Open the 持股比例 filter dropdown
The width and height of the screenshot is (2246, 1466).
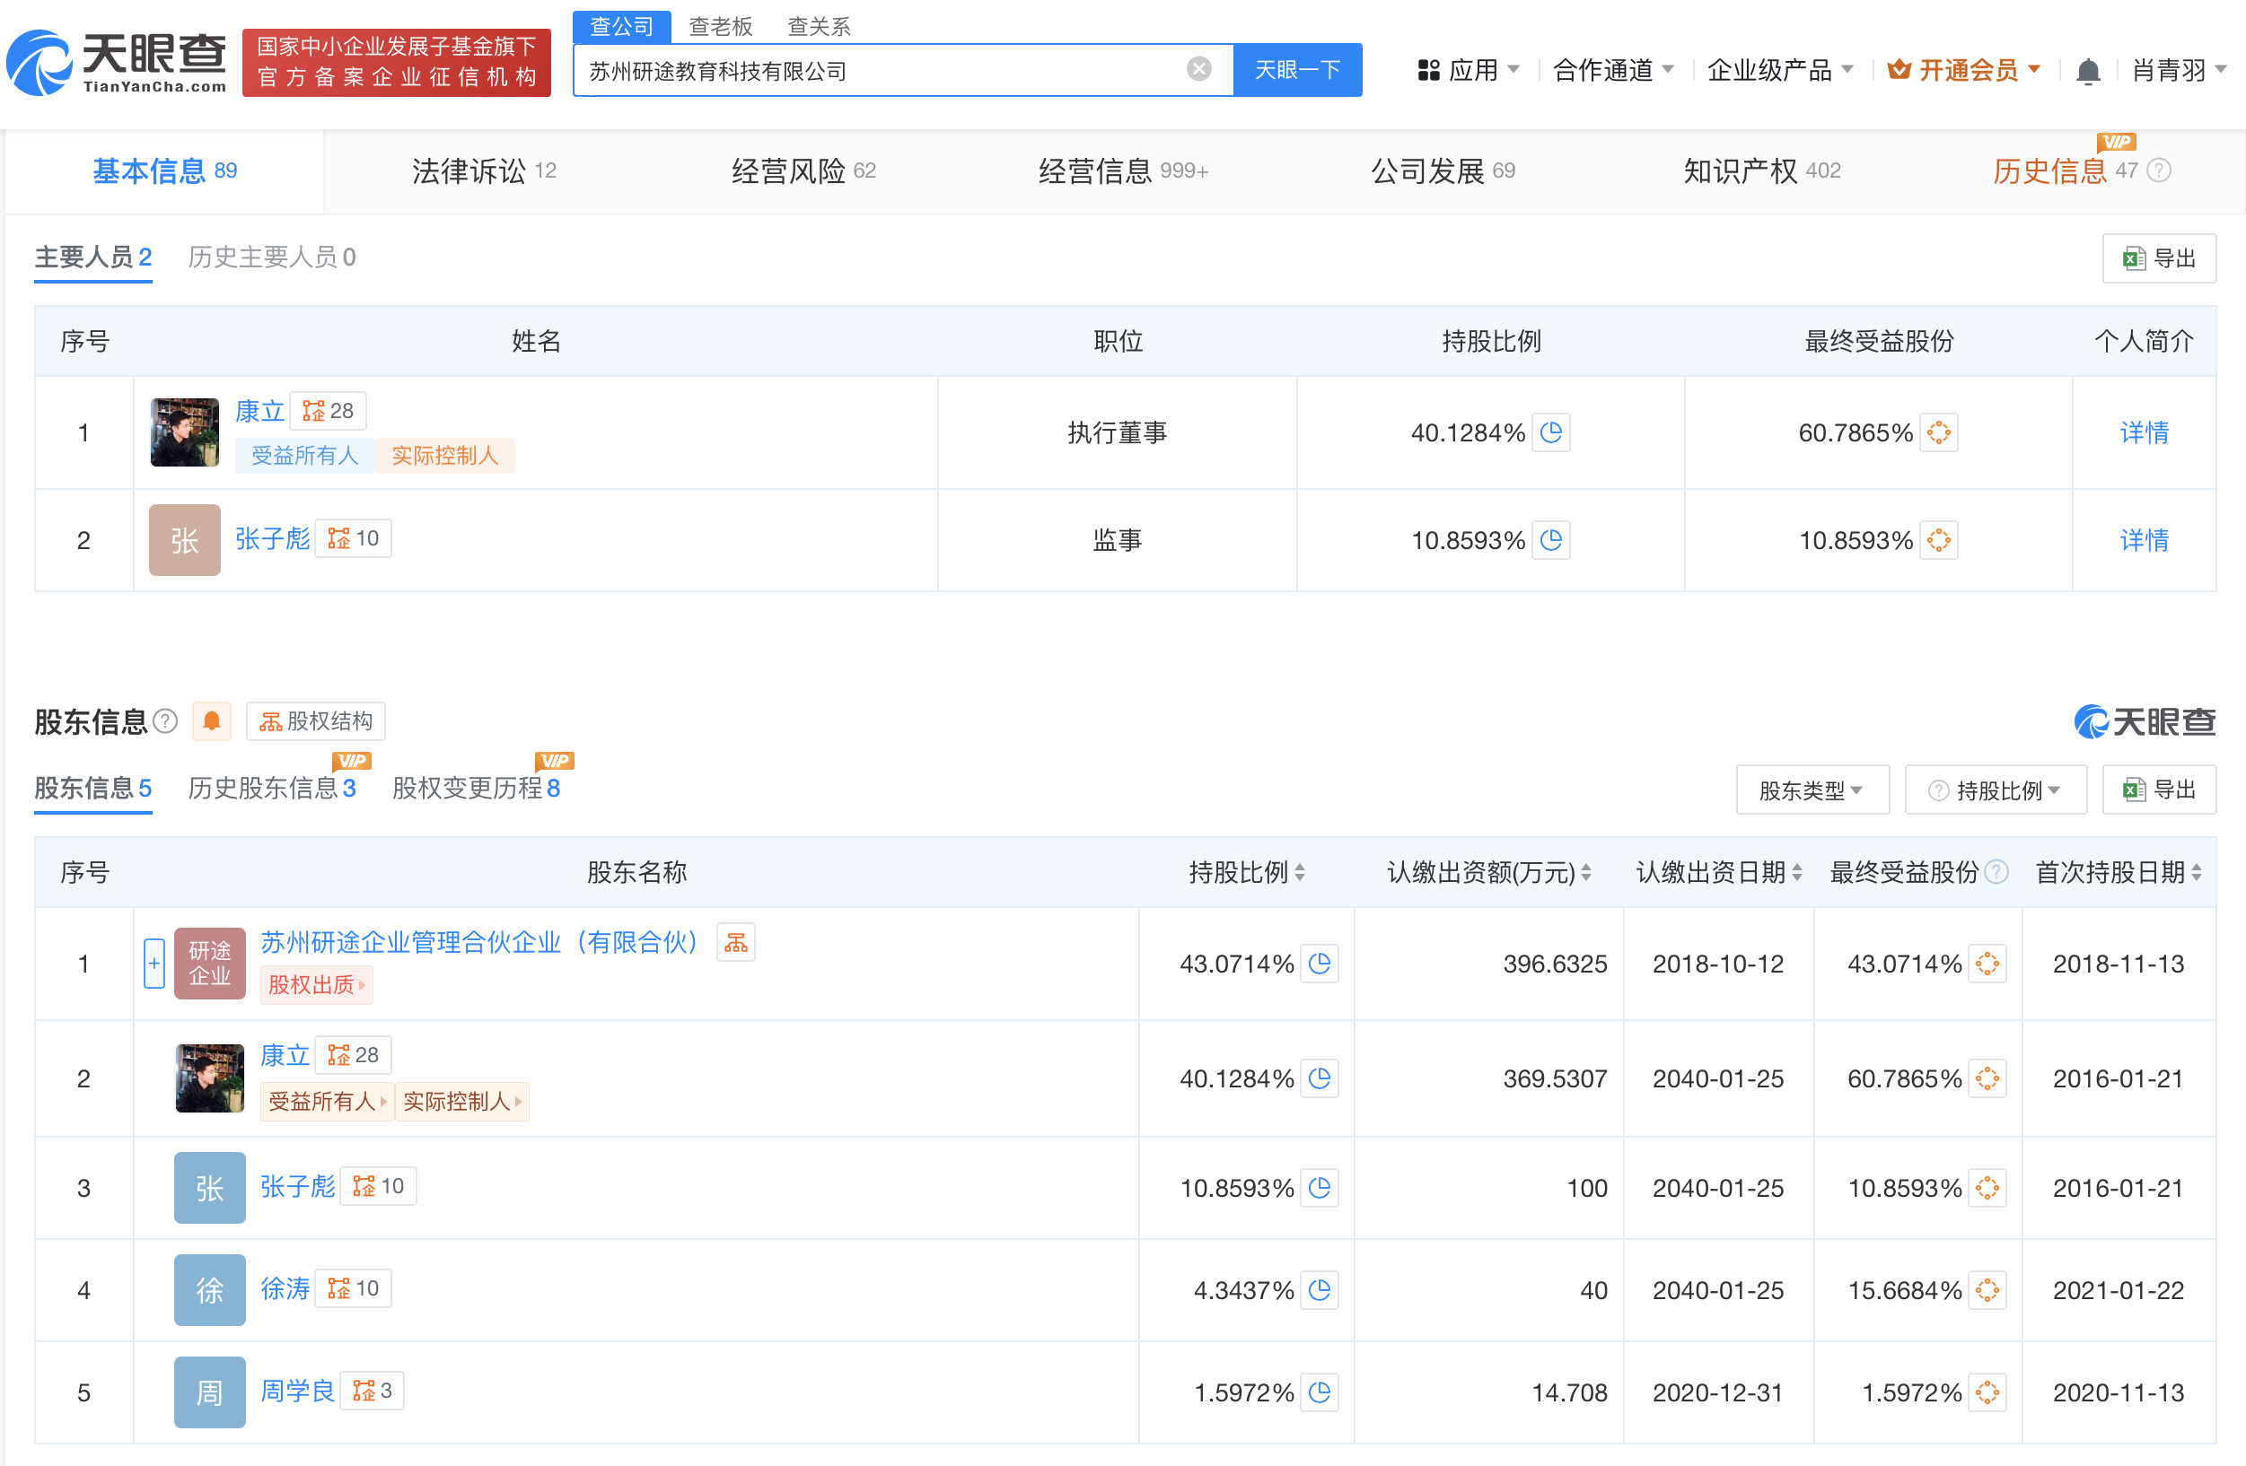[x=1995, y=790]
